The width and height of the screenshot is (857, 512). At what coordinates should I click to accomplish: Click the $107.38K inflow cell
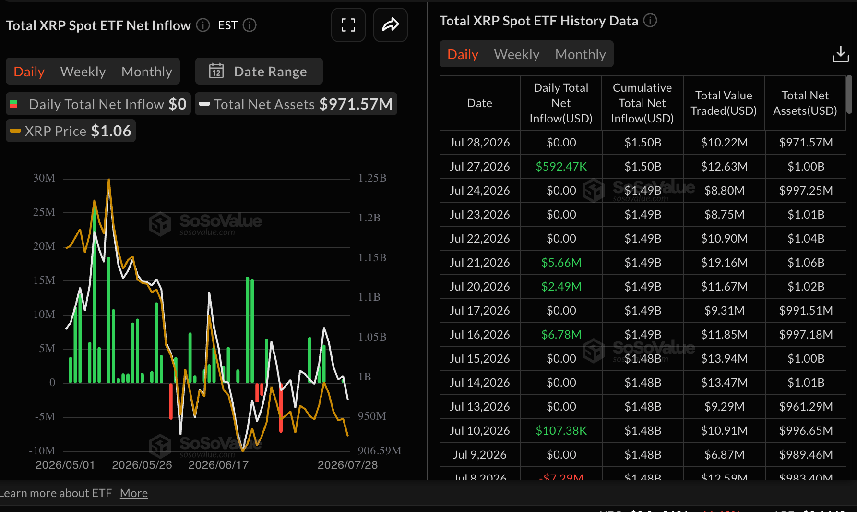[561, 430]
